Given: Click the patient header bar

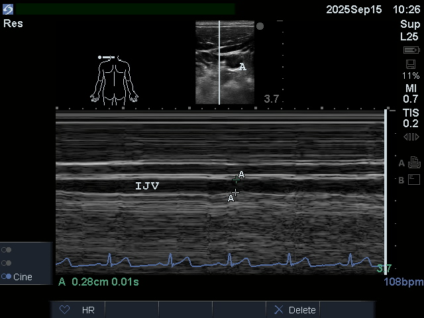Looking at the screenshot, I should coord(125,9).
